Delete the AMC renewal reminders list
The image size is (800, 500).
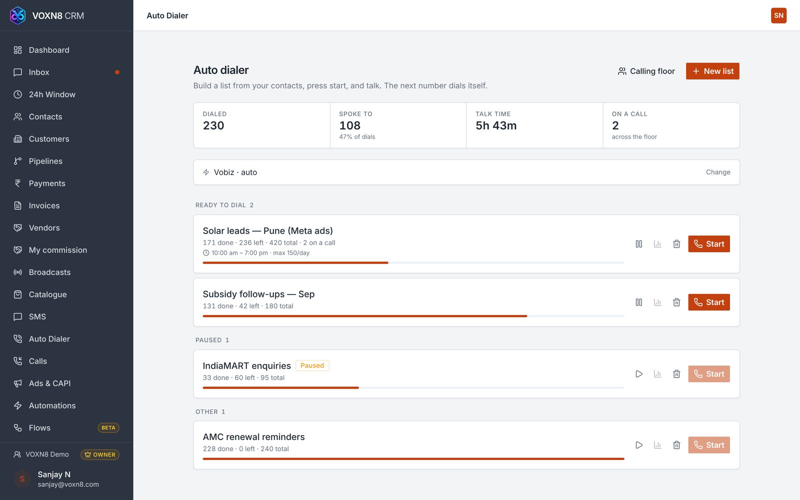pyautogui.click(x=676, y=445)
